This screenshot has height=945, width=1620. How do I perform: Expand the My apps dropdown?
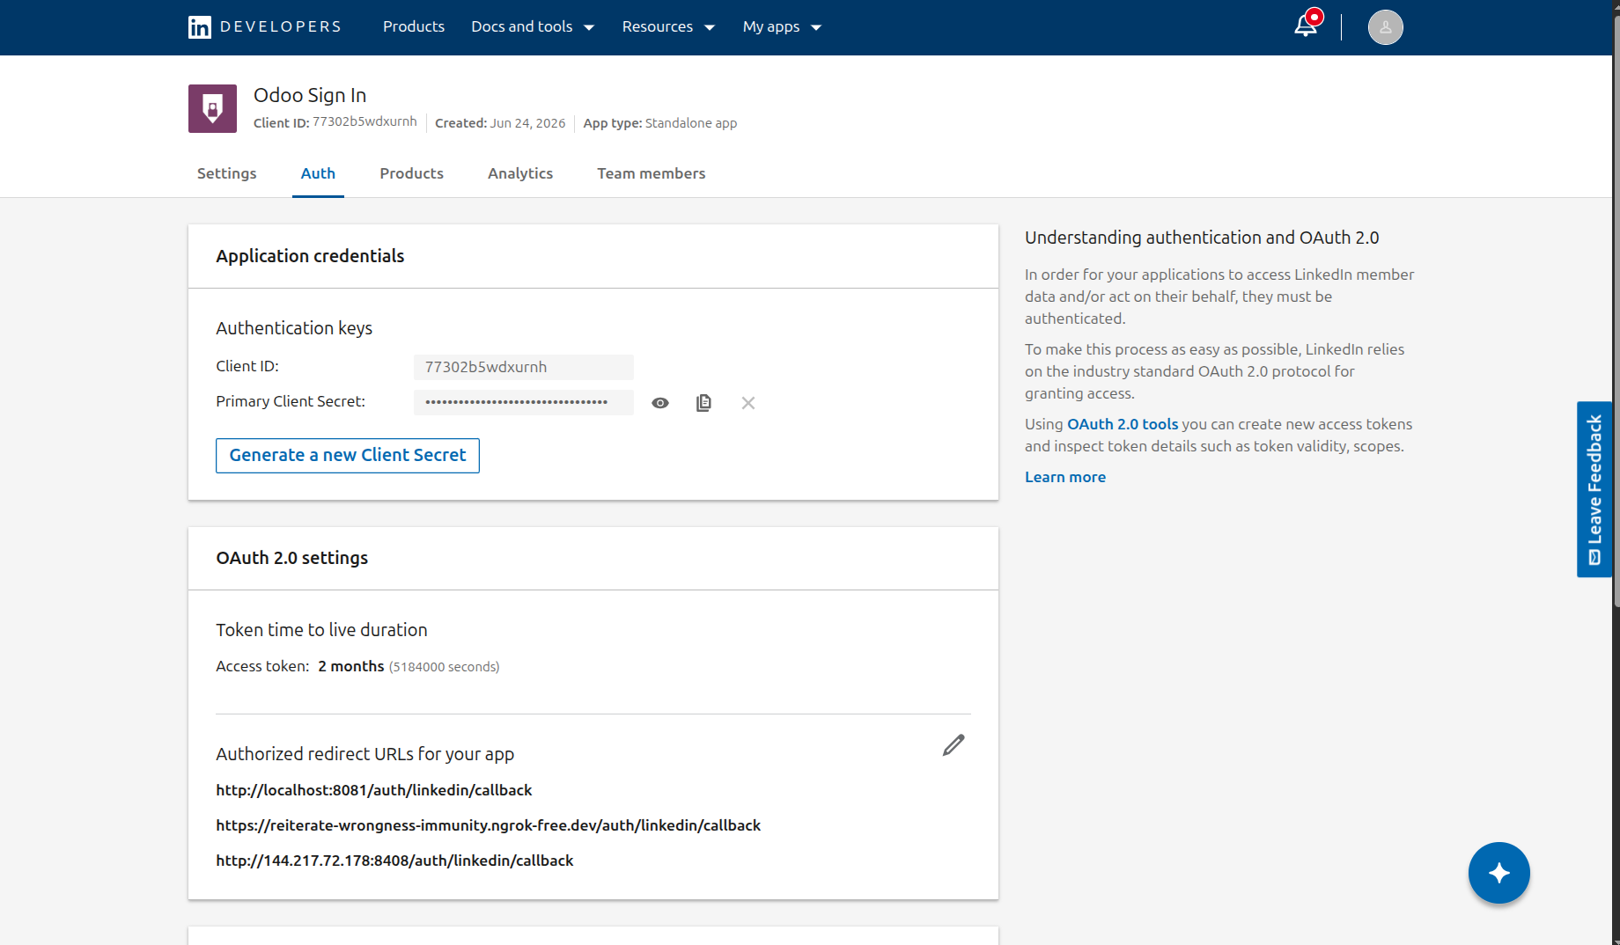point(782,26)
